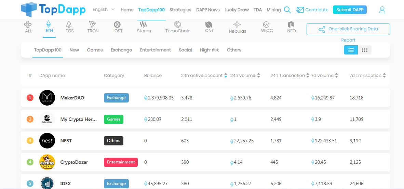The image size is (404, 189).
Task: Switch to the Others tab
Action: pos(234,50)
